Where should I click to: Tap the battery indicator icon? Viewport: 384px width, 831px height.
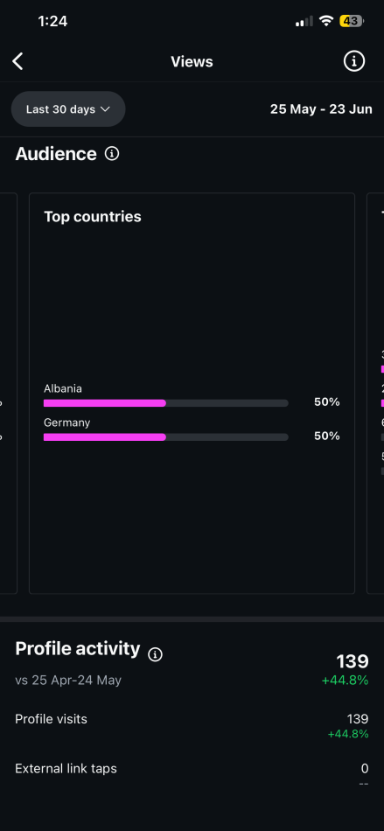tap(352, 21)
